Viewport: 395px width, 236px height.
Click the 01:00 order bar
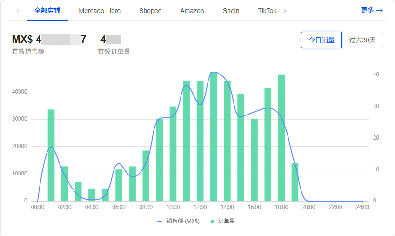[51, 156]
